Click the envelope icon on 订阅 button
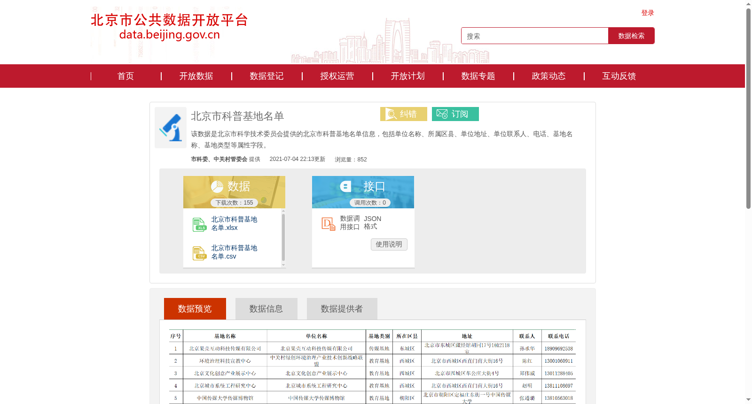This screenshot has height=404, width=752. (x=442, y=114)
